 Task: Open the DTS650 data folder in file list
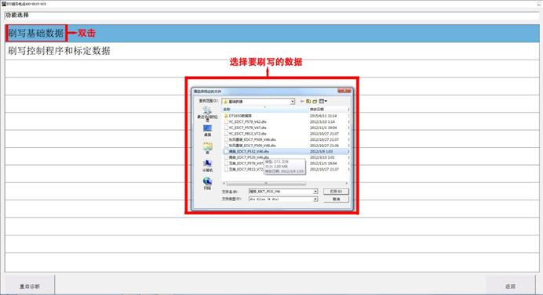click(x=238, y=116)
